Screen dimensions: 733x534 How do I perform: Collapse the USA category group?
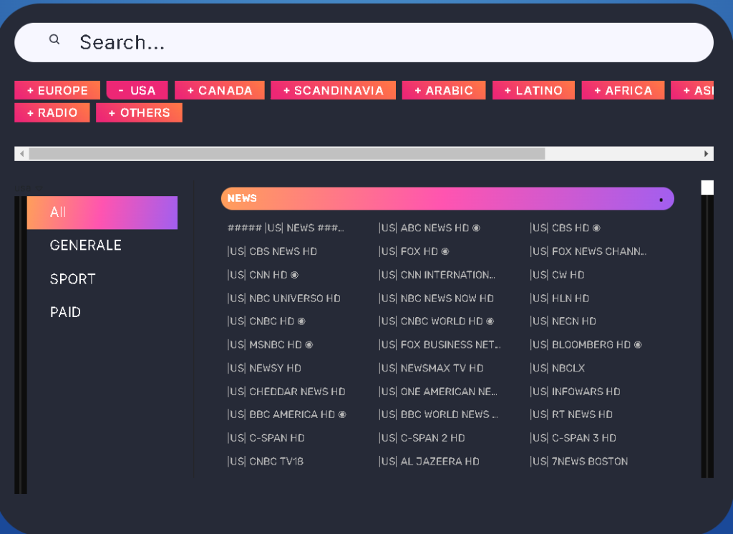[x=137, y=90]
